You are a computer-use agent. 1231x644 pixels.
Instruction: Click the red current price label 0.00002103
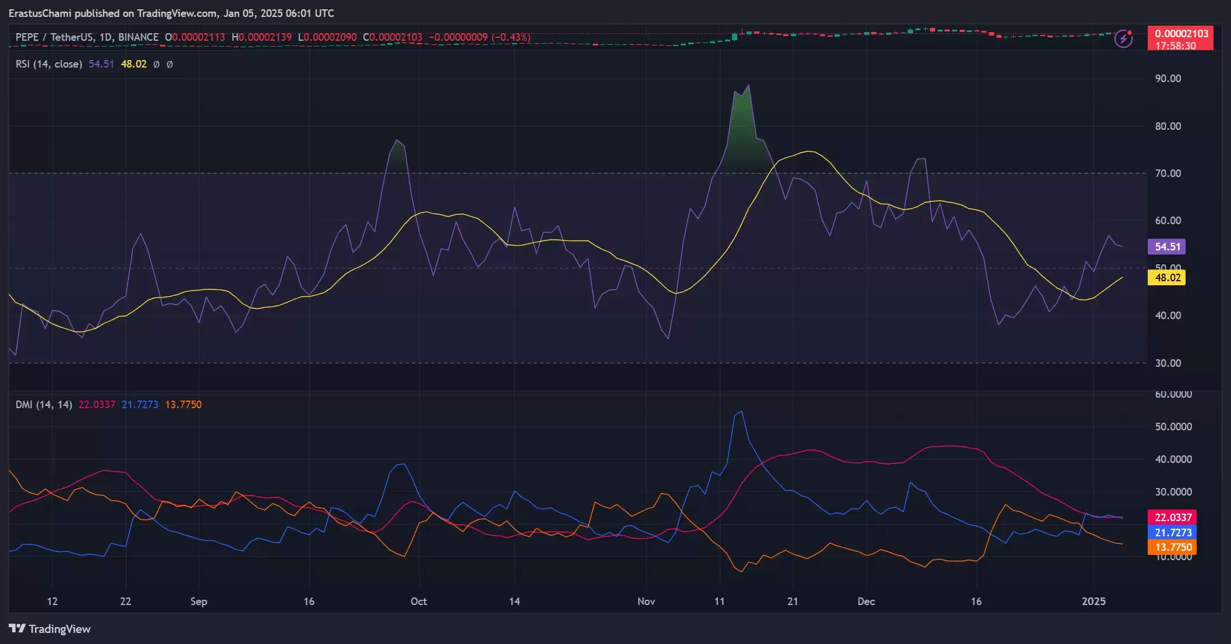[x=1180, y=34]
